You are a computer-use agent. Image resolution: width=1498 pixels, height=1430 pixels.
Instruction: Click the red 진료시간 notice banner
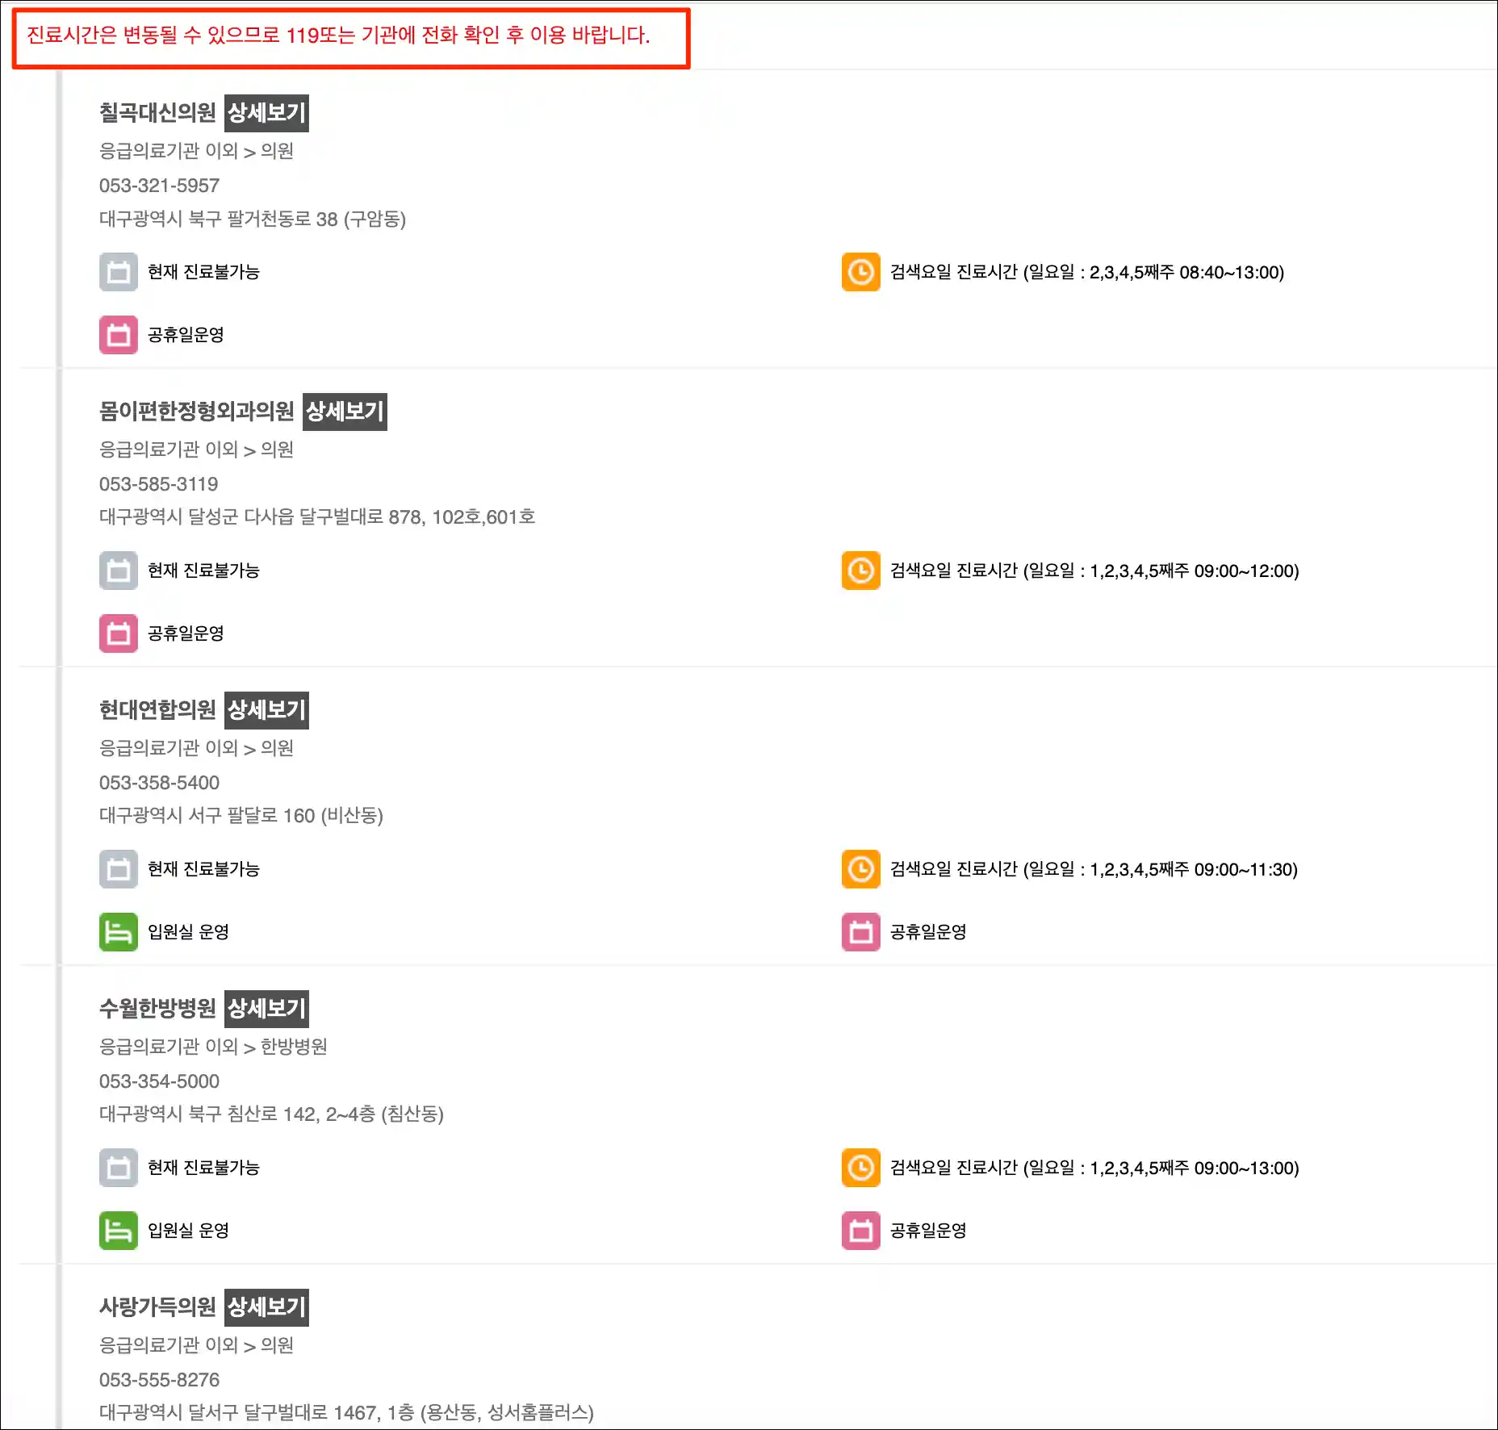351,38
